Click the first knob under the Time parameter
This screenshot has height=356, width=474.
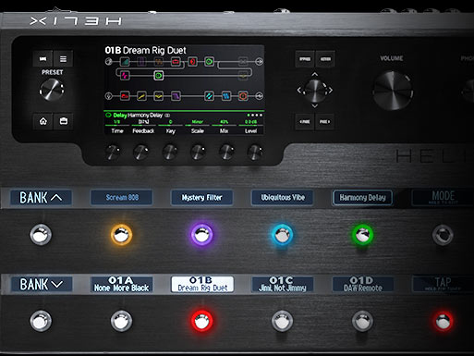[x=113, y=152]
